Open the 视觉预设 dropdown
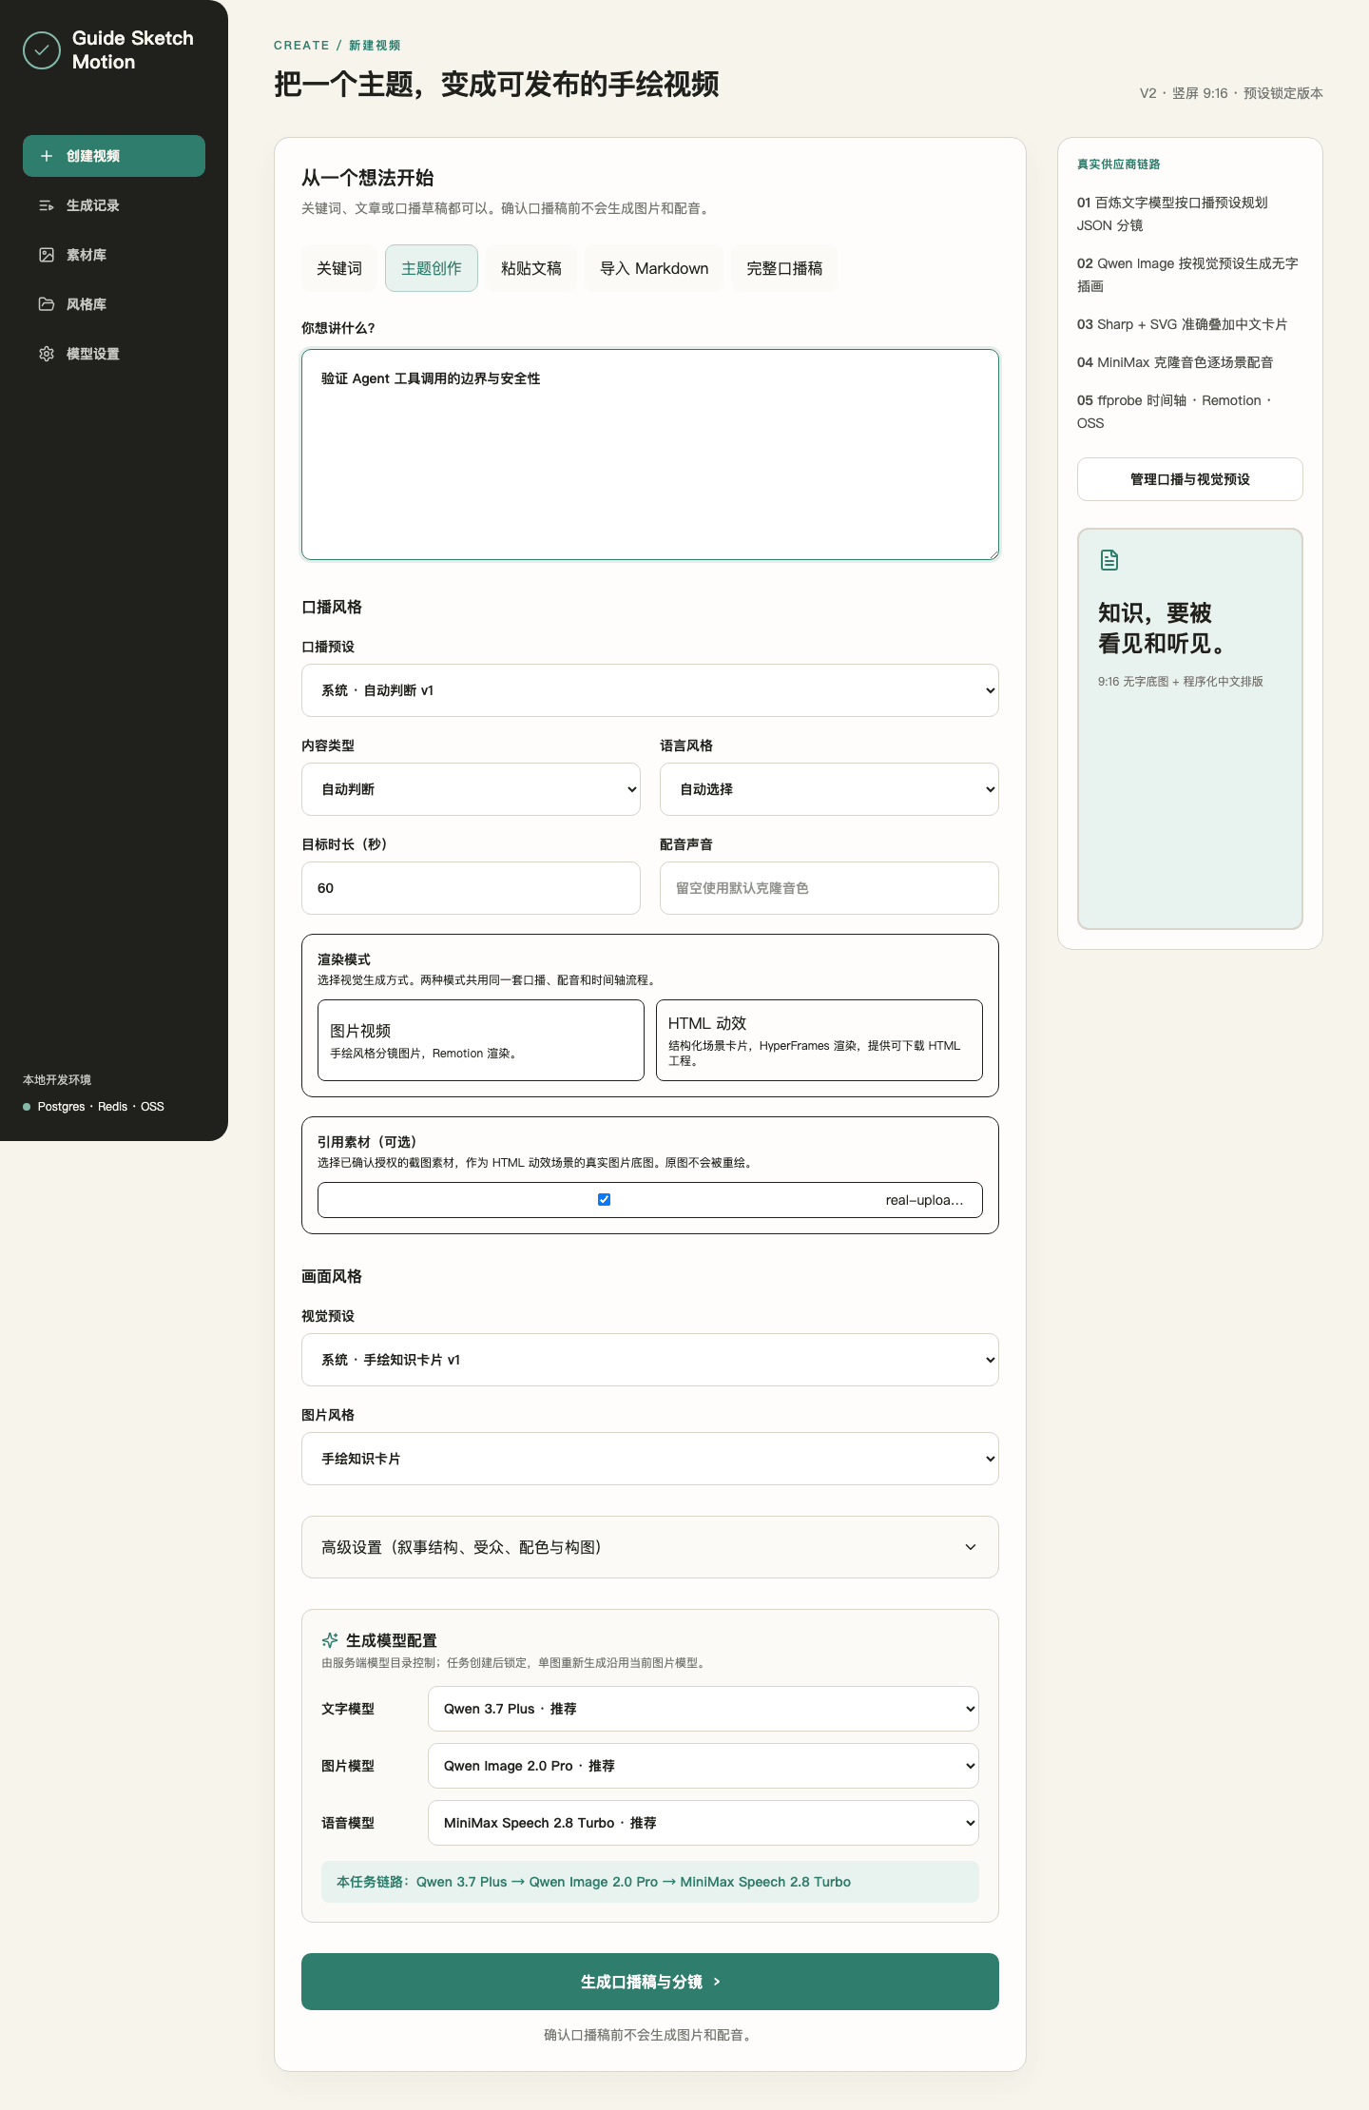The width and height of the screenshot is (1369, 2110). pyautogui.click(x=650, y=1360)
